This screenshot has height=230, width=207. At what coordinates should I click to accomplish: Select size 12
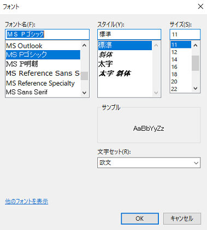(x=181, y=52)
